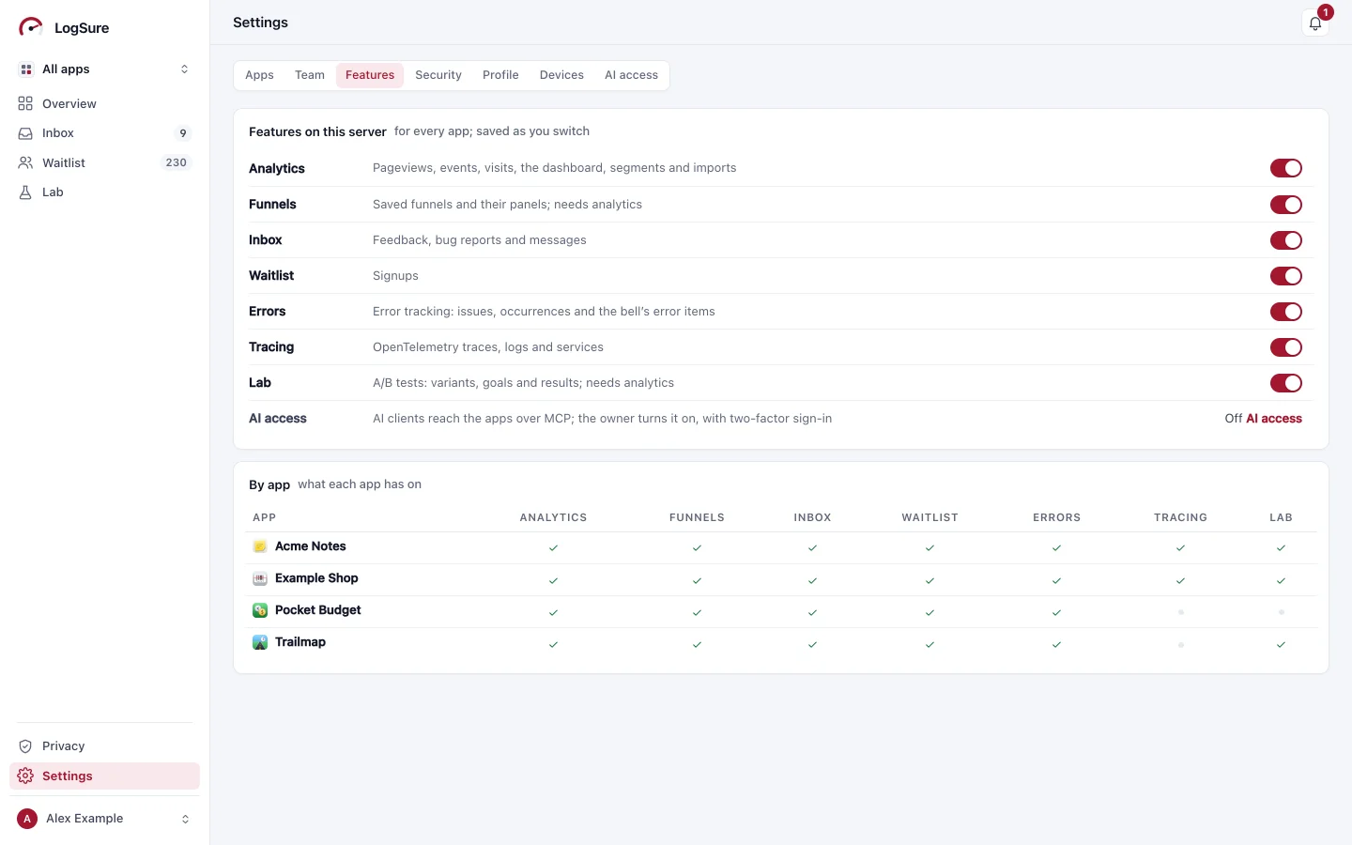Toggle the Funnels feature switch
Viewport: 1352px width, 845px height.
tap(1285, 205)
